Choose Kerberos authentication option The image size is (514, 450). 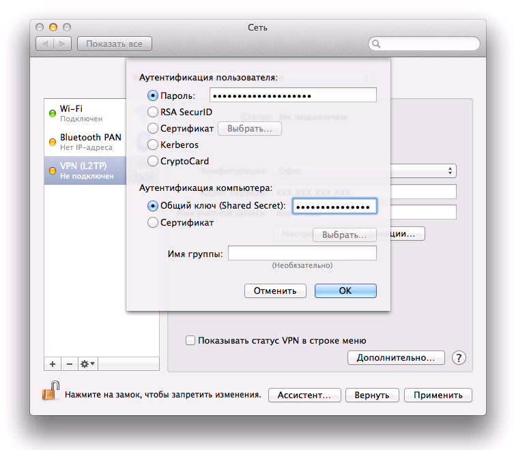pos(153,145)
